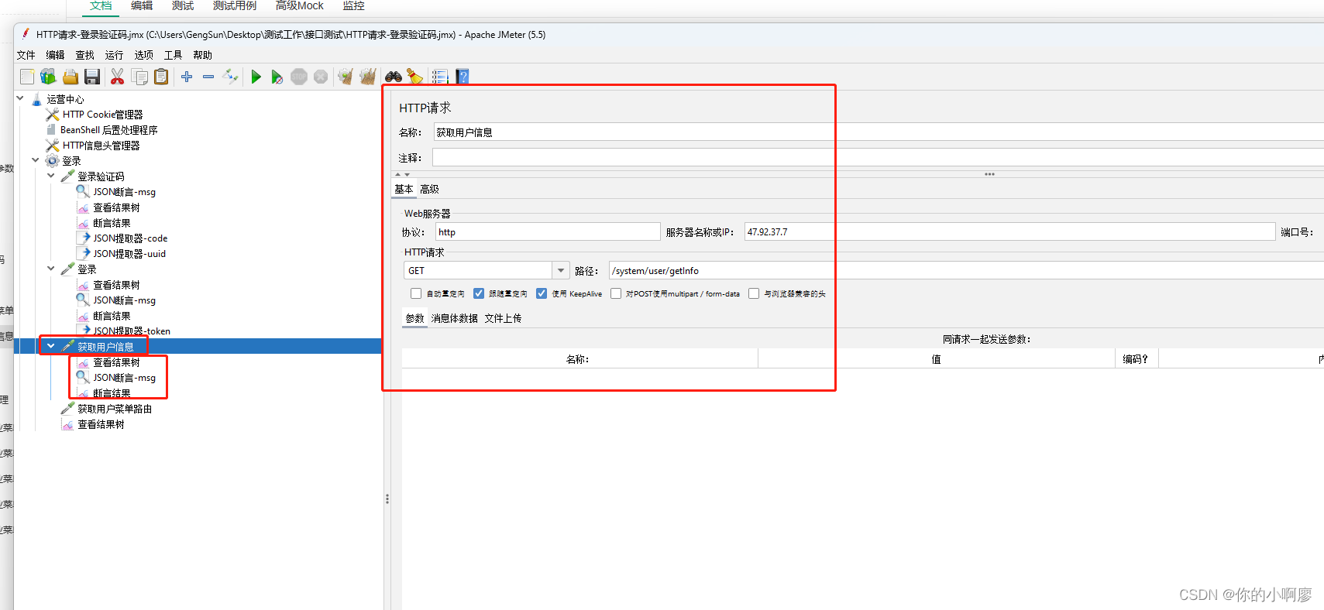Clear all results with double broom icon

pyautogui.click(x=368, y=77)
